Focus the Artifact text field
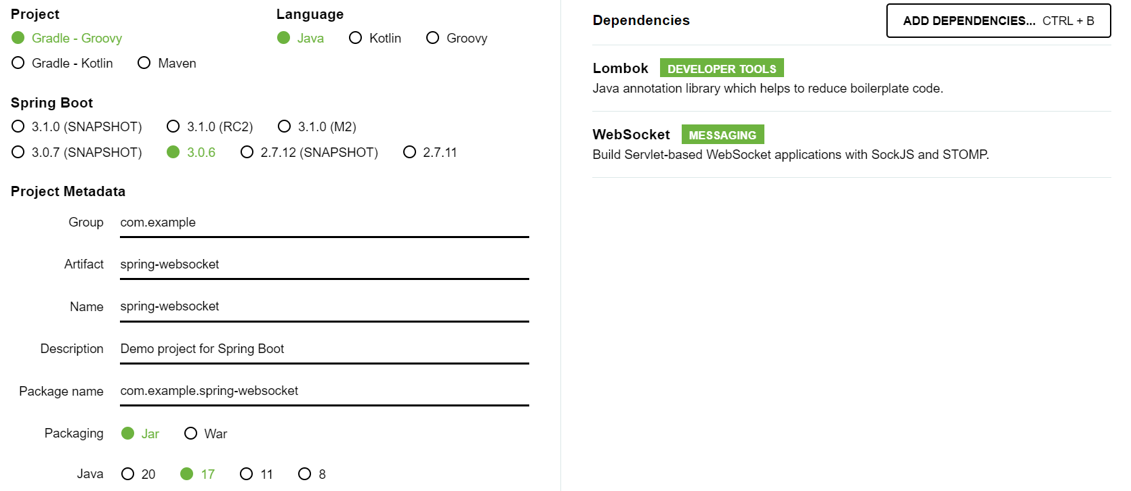Viewport: 1131px width, 491px height. pos(325,264)
